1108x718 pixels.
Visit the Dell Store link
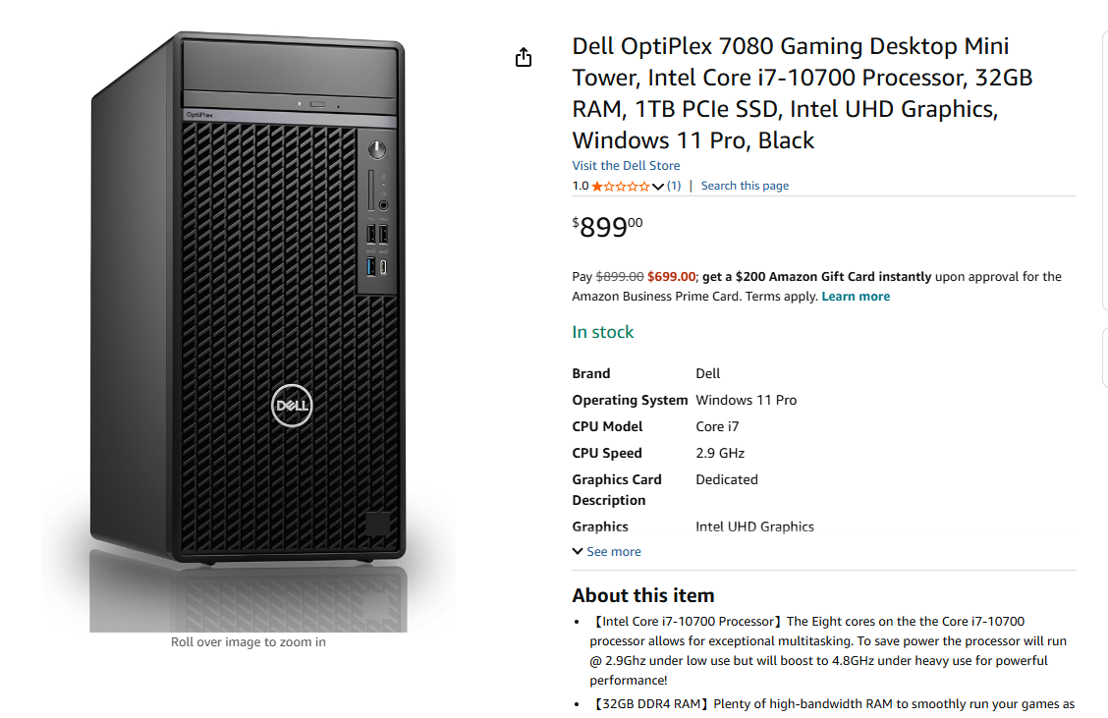tap(626, 166)
